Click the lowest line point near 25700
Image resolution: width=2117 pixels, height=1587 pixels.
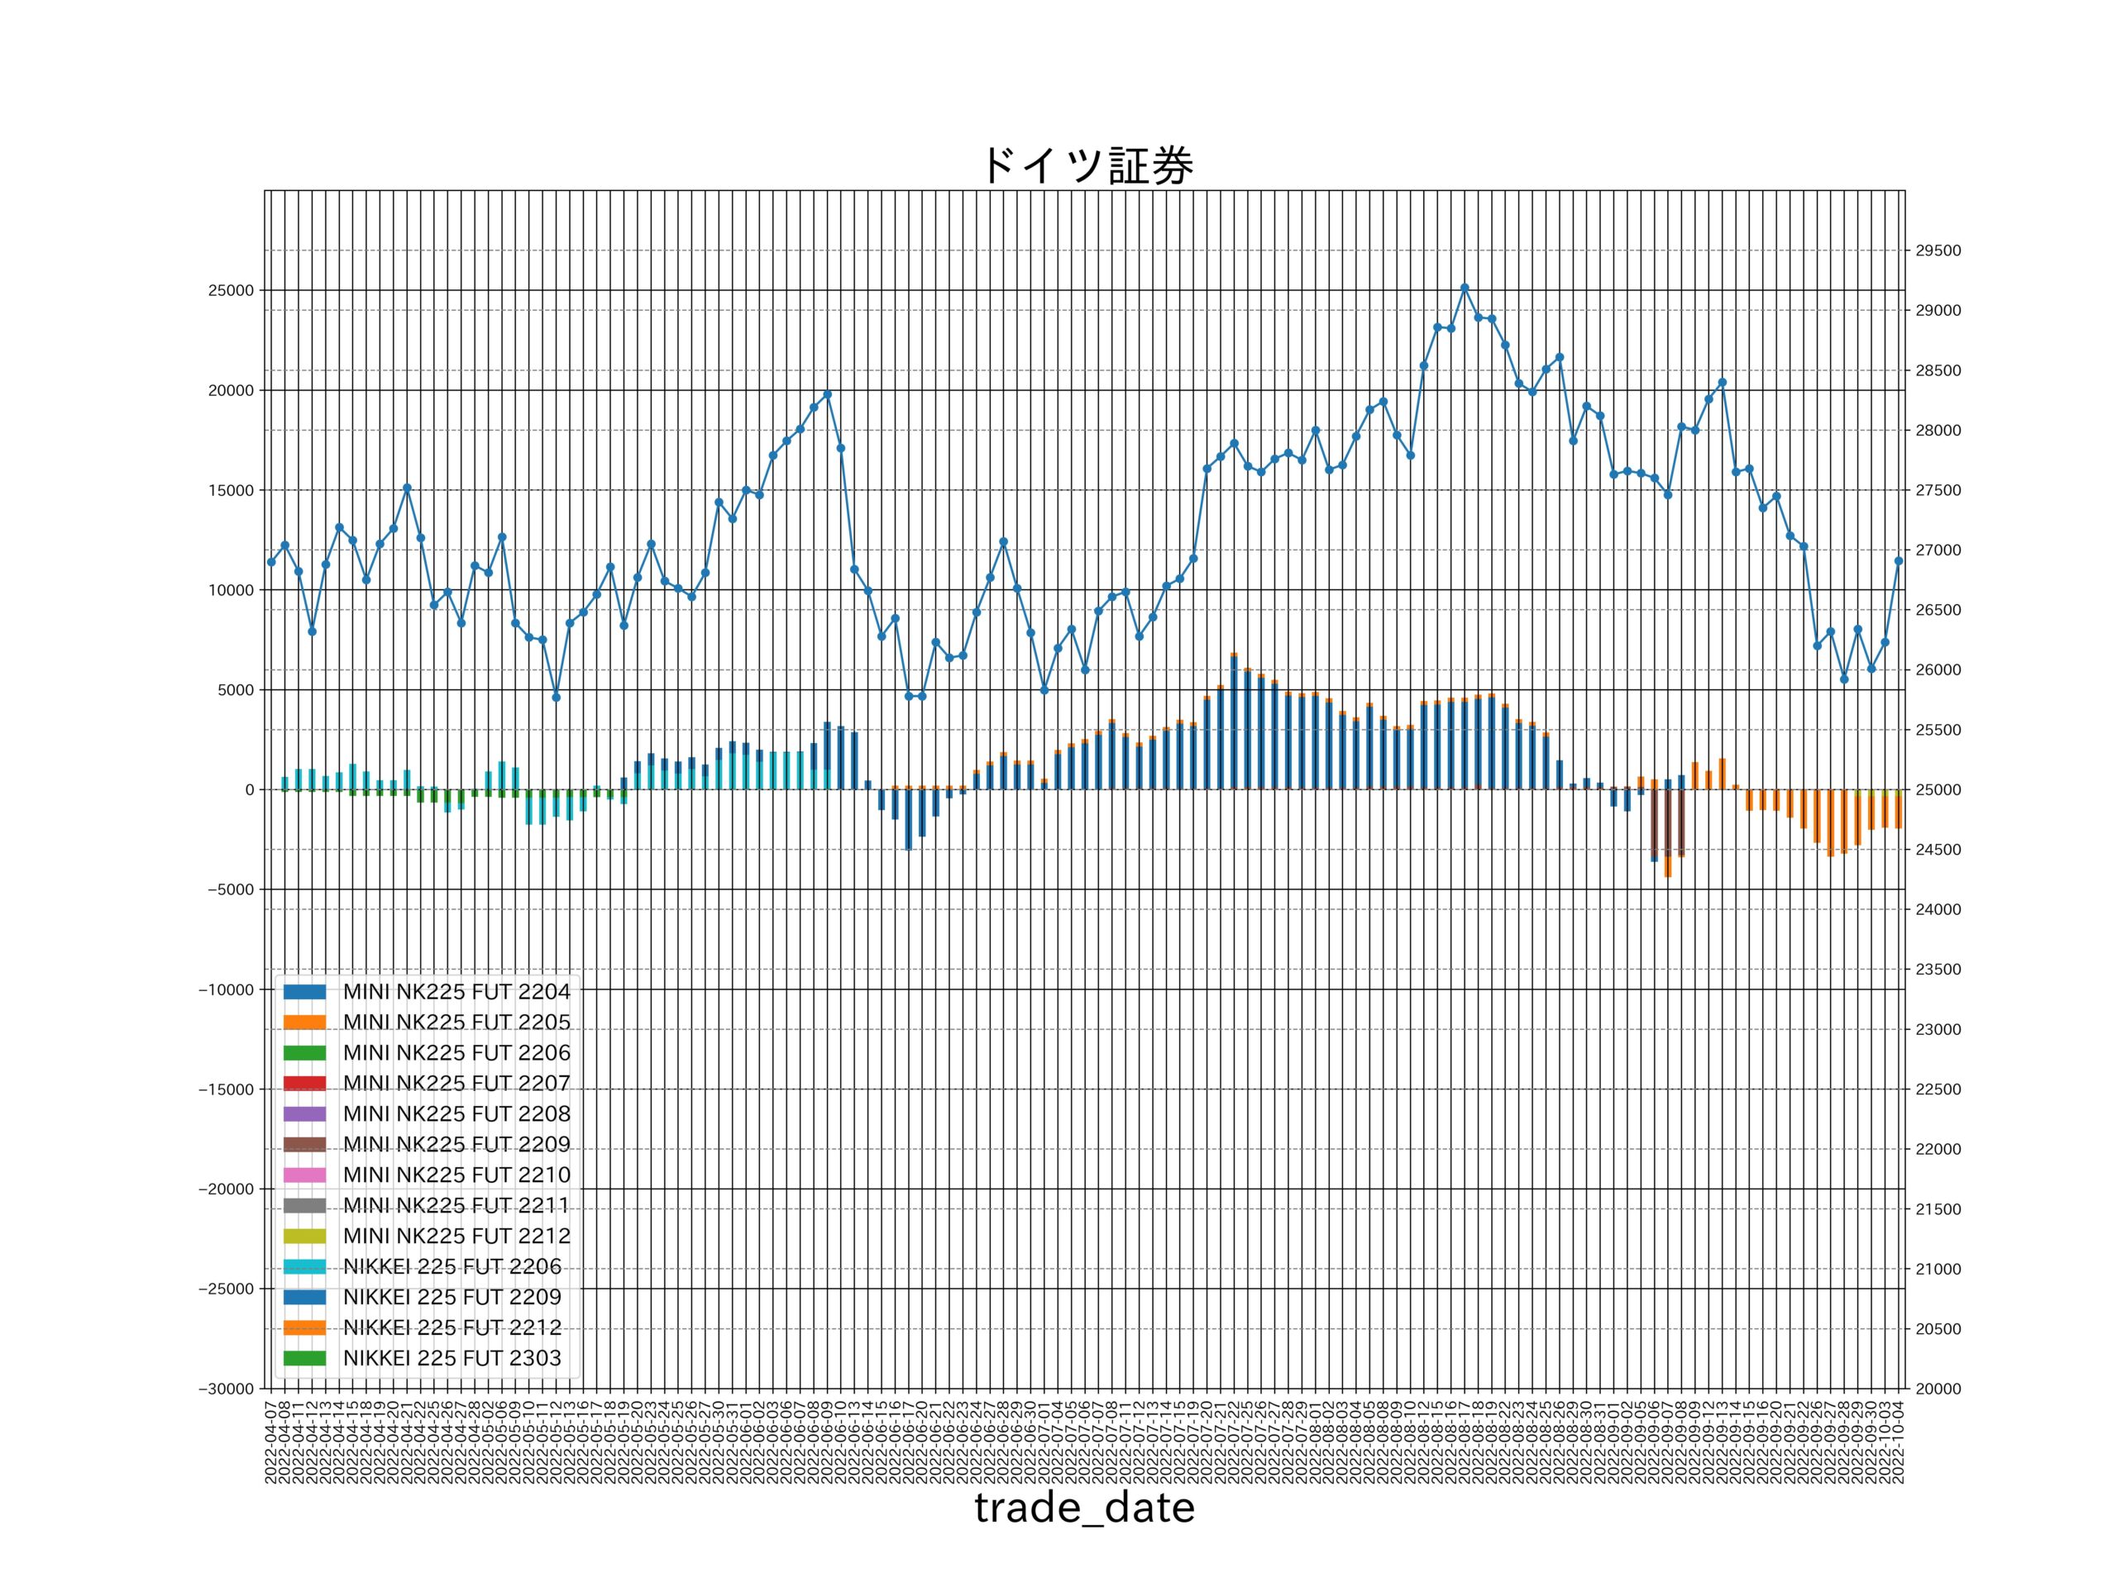556,698
